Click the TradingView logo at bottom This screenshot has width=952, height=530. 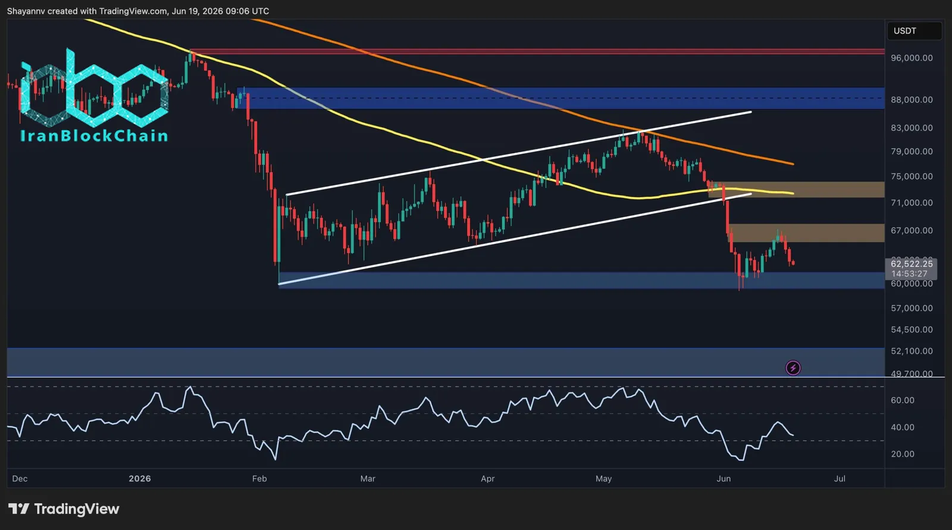pyautogui.click(x=64, y=509)
